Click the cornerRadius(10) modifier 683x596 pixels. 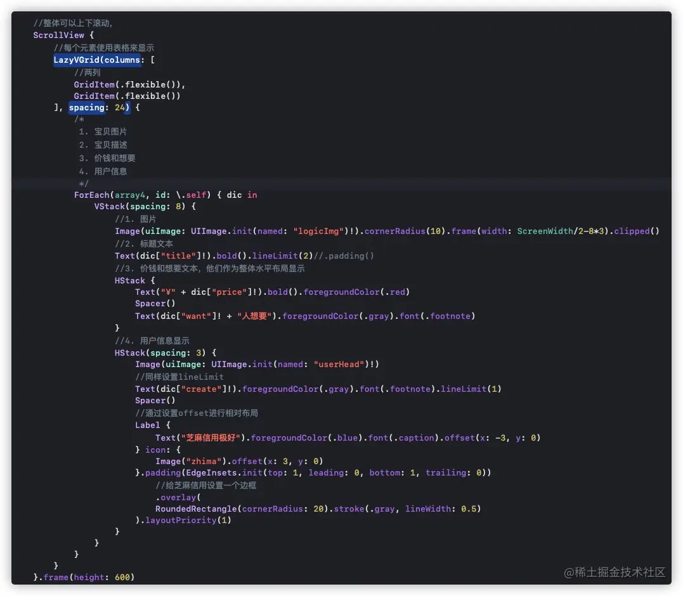pos(405,231)
